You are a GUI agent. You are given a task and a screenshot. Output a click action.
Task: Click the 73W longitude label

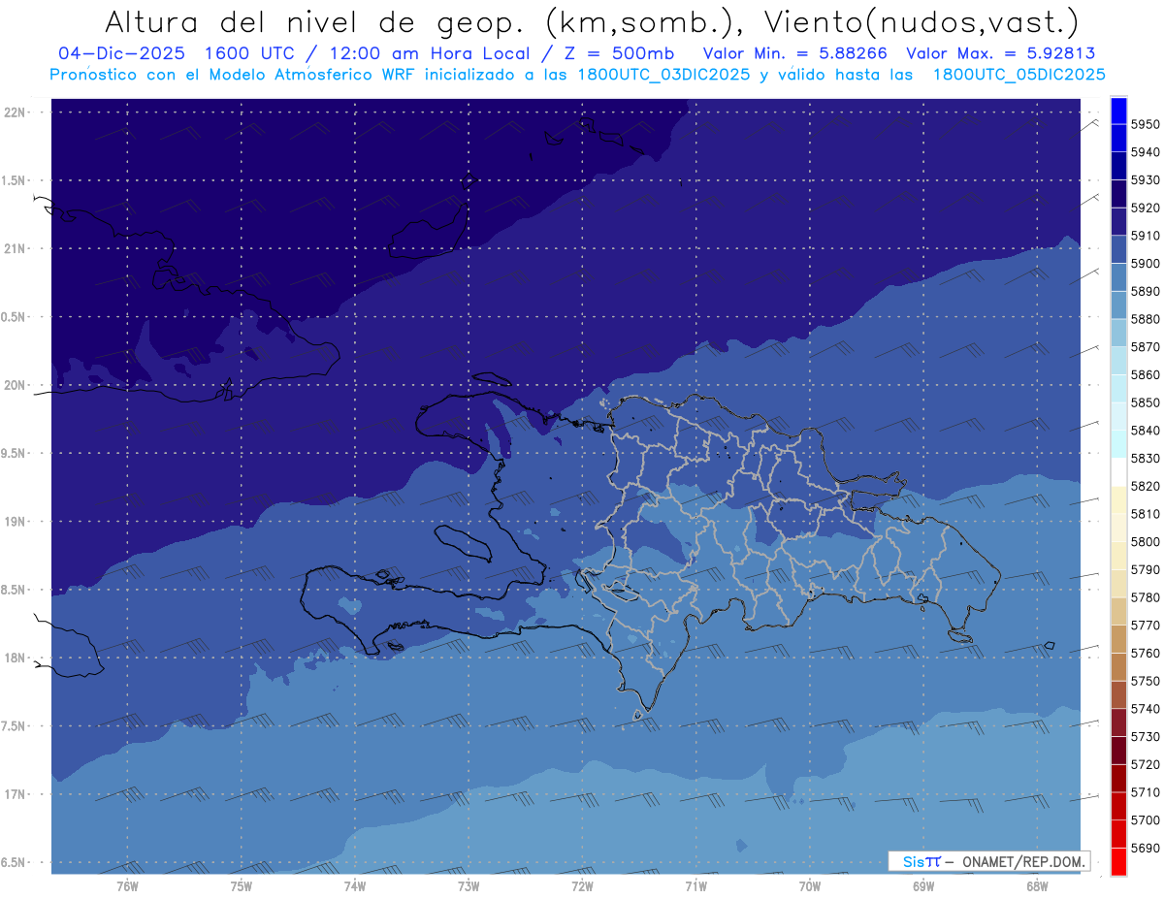(469, 885)
